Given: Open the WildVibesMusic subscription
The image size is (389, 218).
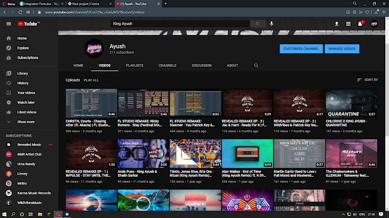Looking at the screenshot, I should 29,202.
